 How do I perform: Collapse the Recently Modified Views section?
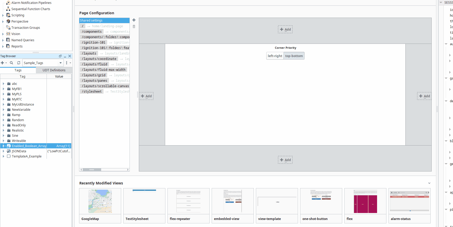click(x=429, y=183)
